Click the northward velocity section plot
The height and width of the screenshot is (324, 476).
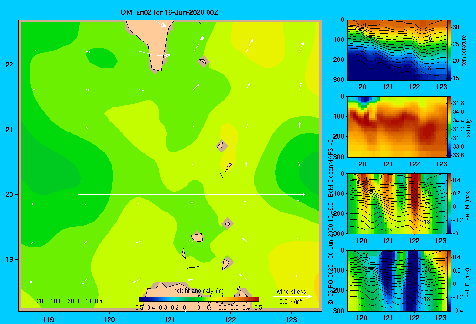coord(397,203)
